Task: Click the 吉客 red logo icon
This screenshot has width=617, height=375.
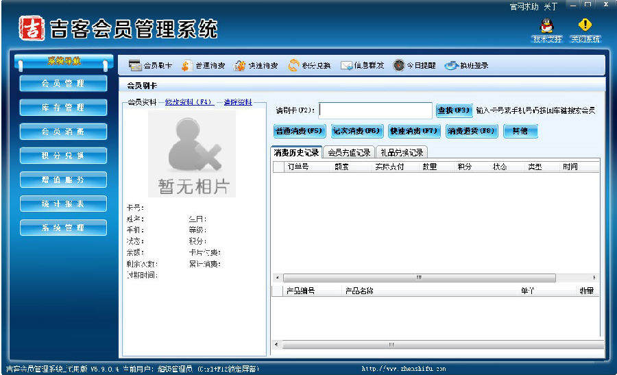Action: (x=32, y=28)
